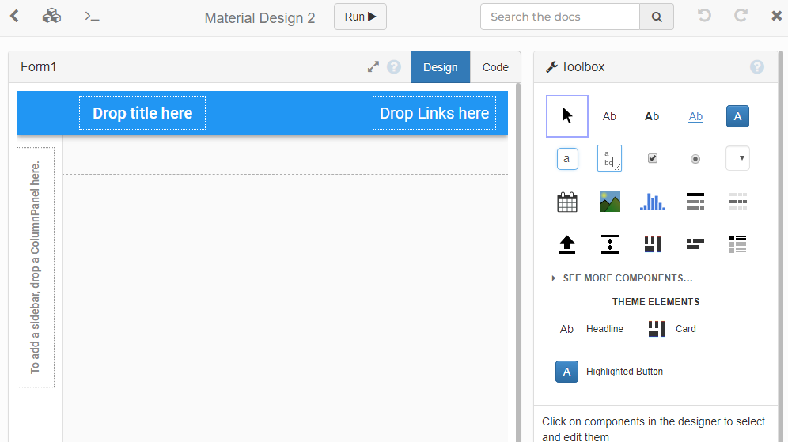Pick the dark DataGrid component

click(695, 201)
